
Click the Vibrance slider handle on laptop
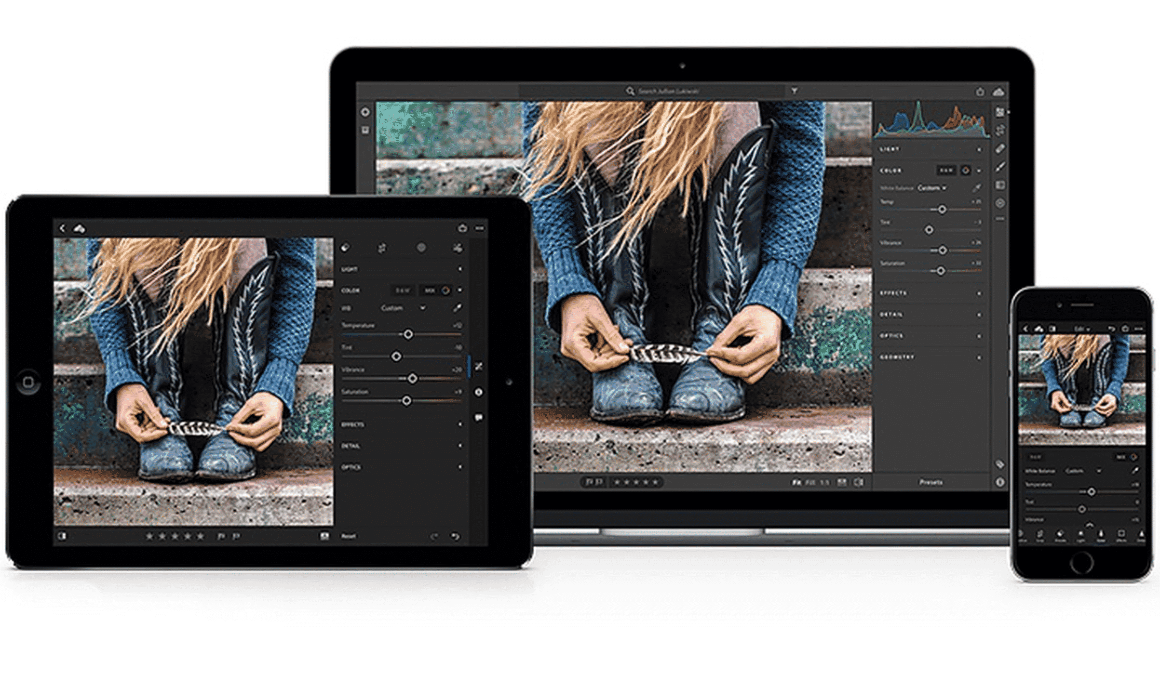point(943,250)
